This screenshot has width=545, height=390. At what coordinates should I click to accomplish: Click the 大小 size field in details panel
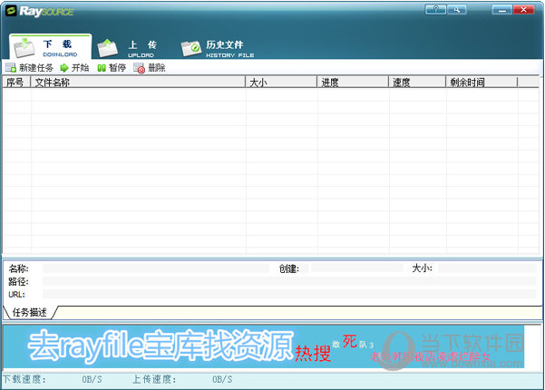[487, 268]
